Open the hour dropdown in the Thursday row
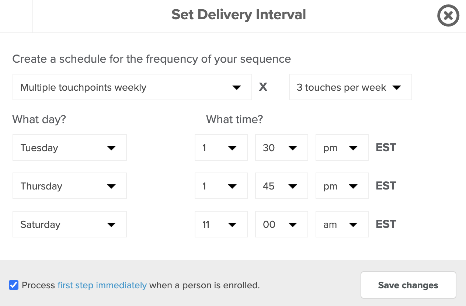Screen dimensions: 466x306 (x=221, y=186)
